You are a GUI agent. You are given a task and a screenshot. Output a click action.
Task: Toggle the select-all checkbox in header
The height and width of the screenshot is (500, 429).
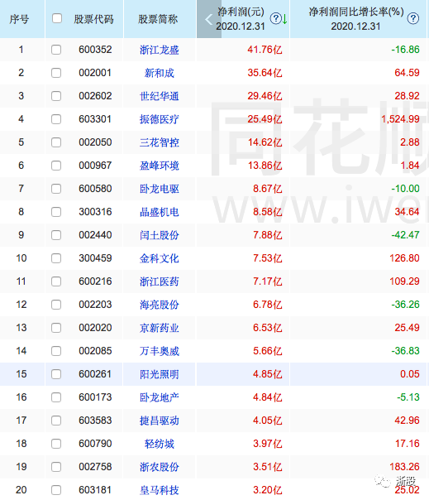click(57, 18)
